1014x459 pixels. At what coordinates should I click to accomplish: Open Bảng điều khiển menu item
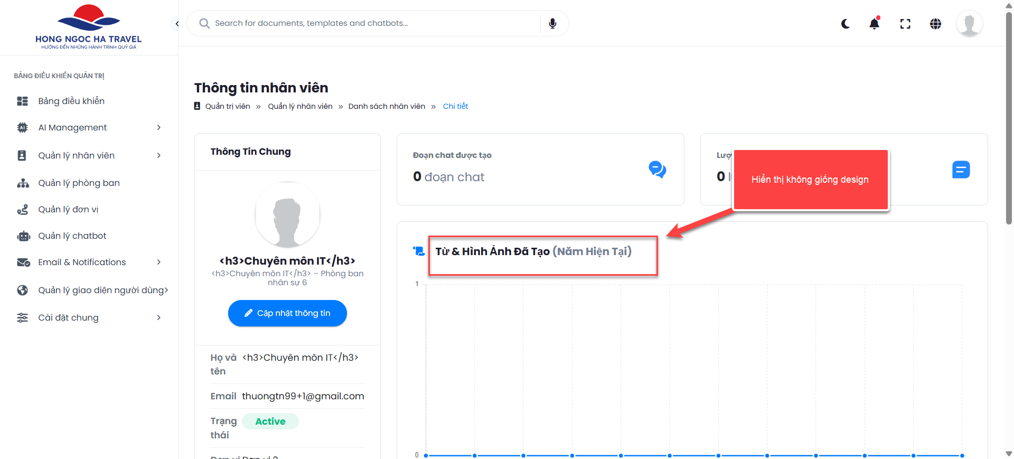click(71, 101)
